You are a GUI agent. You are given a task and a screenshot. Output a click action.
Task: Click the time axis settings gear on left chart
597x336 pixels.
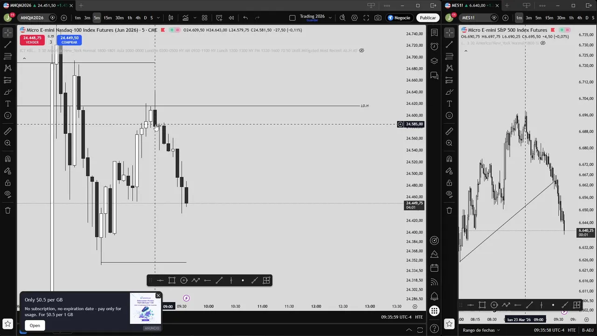415,307
